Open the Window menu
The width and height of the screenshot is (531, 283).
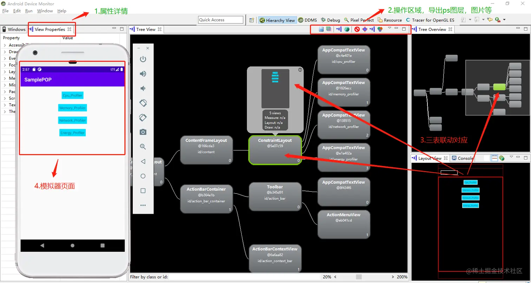[45, 11]
